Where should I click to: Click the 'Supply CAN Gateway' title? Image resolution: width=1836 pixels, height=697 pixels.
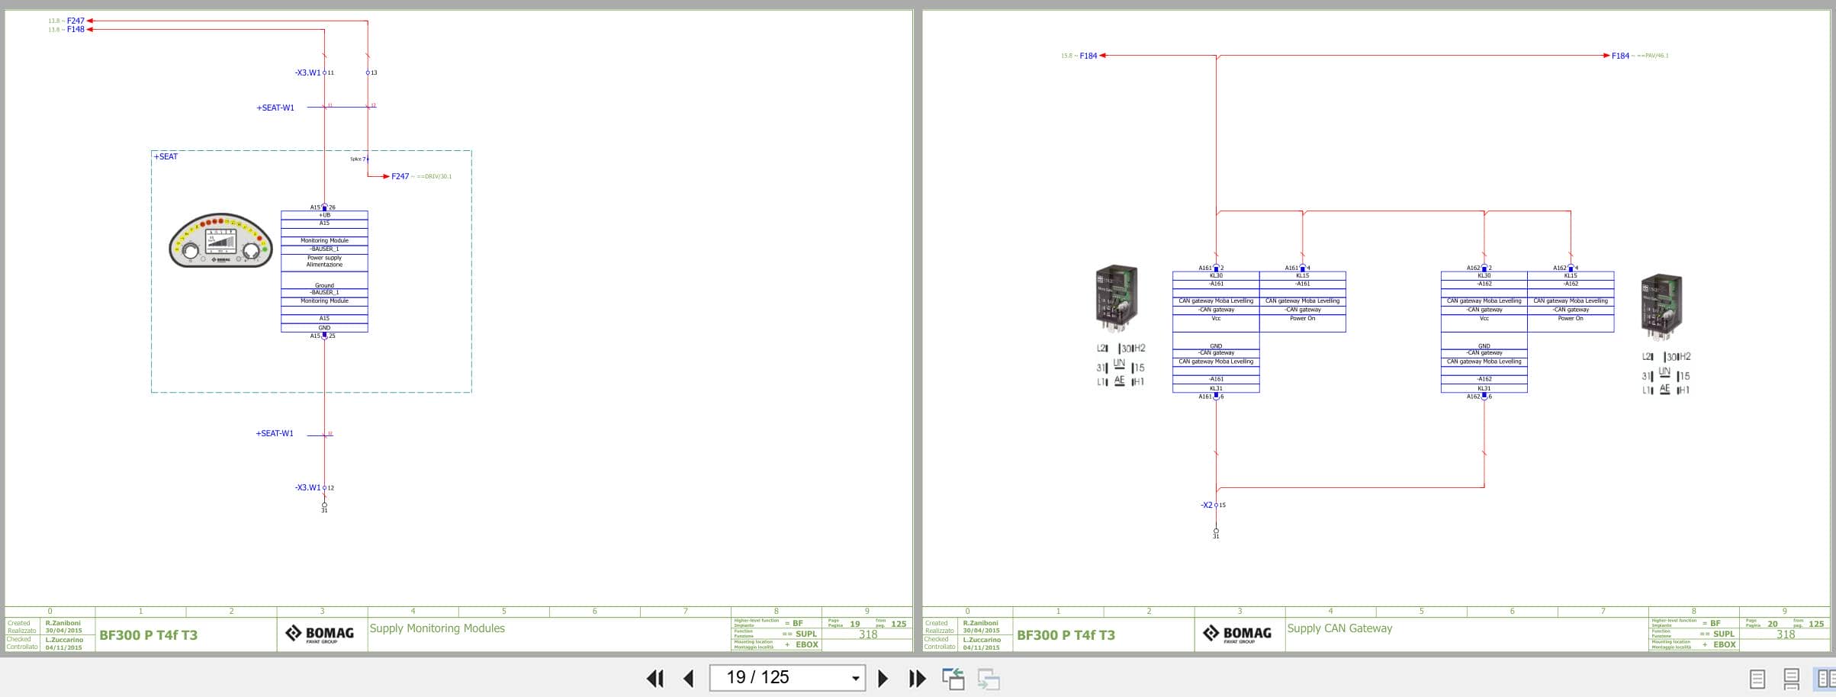click(1339, 628)
